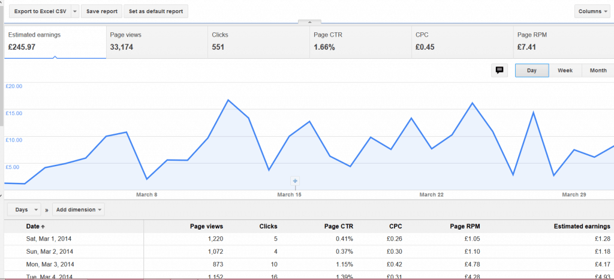Click the March 15 axis label
Screen dimensions: 614x280
290,195
